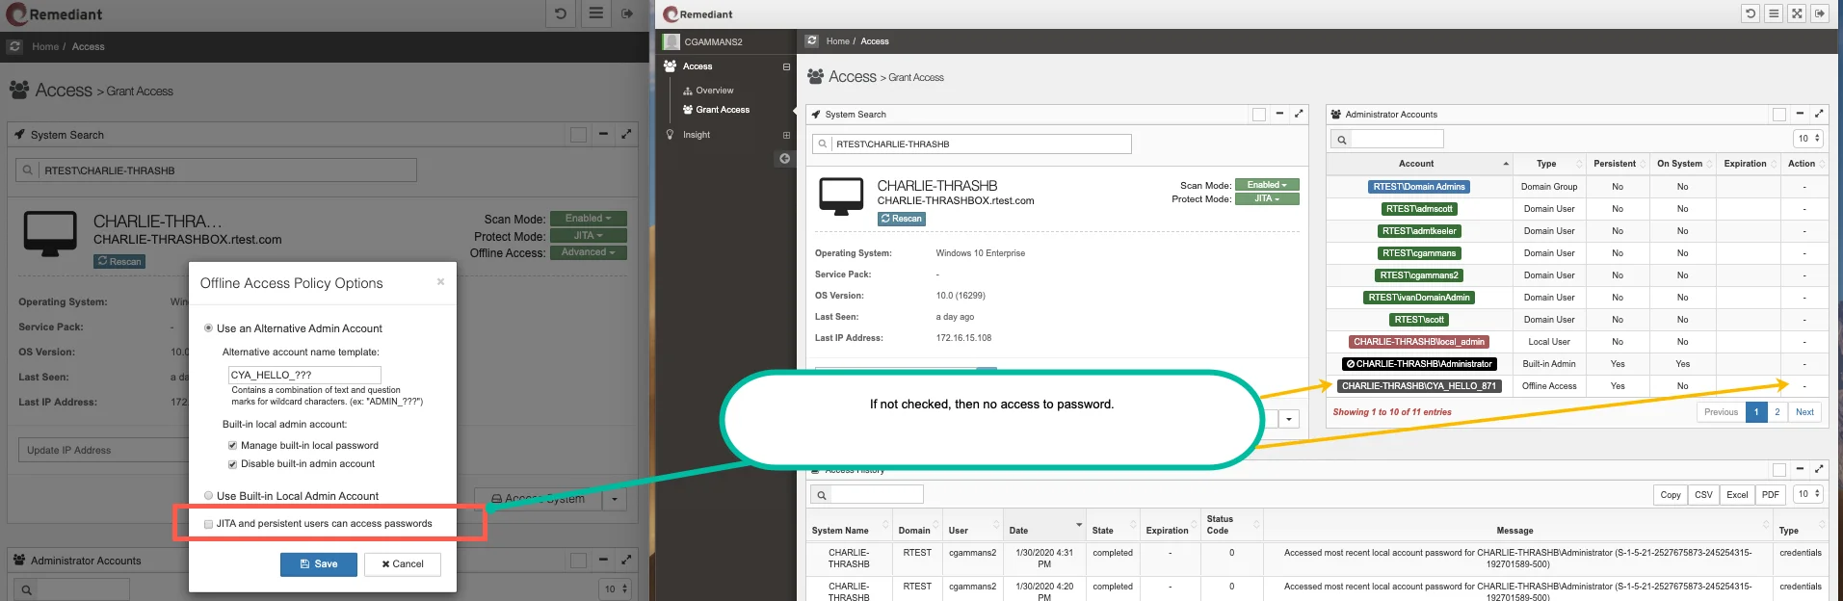1843x601 pixels.
Task: Toggle Access History panel checkbox
Action: 1779,470
